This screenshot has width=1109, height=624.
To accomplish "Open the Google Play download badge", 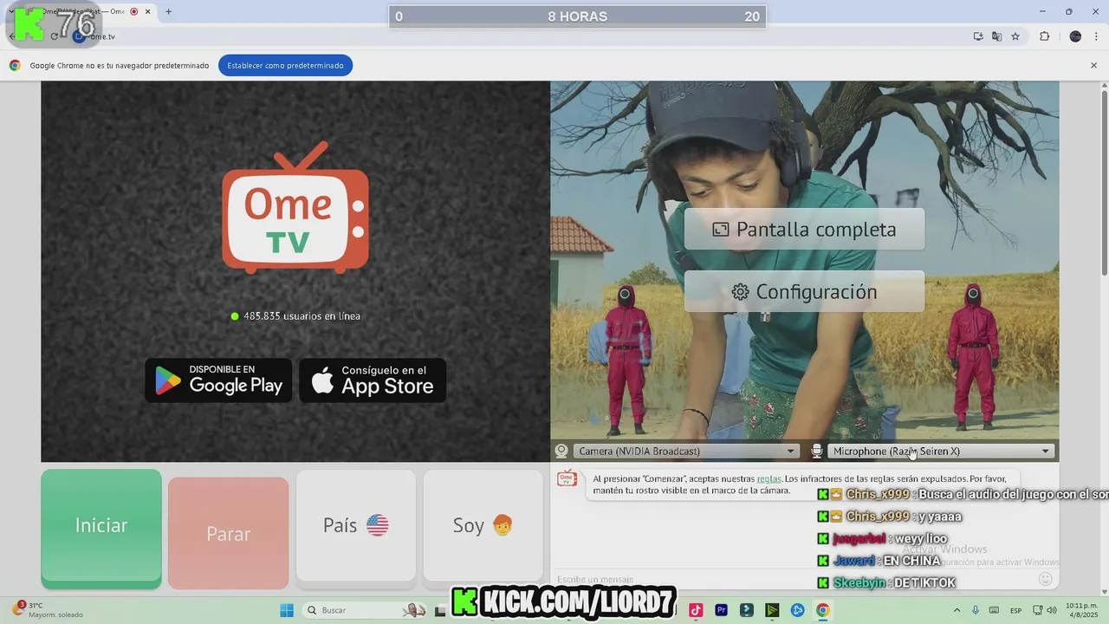I will pos(218,380).
